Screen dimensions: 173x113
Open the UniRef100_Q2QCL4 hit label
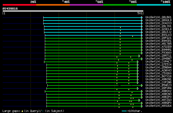click(x=158, y=29)
